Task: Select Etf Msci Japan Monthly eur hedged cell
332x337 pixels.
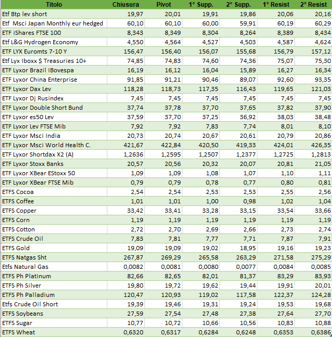Action: (54, 23)
